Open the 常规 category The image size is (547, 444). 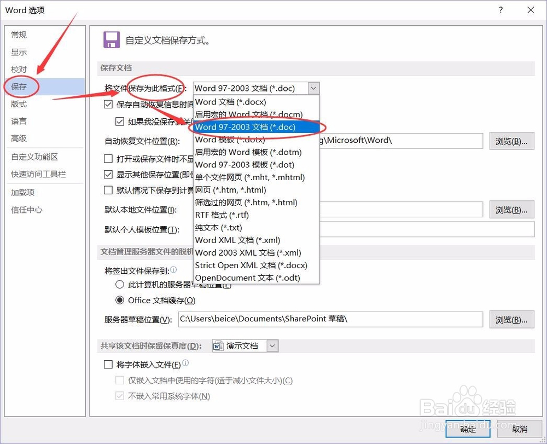(45, 35)
